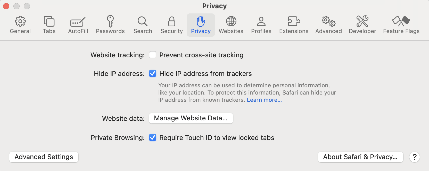Open the Advanced Settings button
Viewport: 429px width, 171px height.
[x=44, y=157]
